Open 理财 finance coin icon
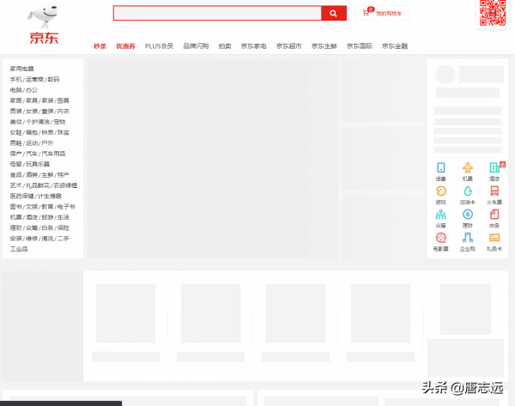 tap(468, 215)
